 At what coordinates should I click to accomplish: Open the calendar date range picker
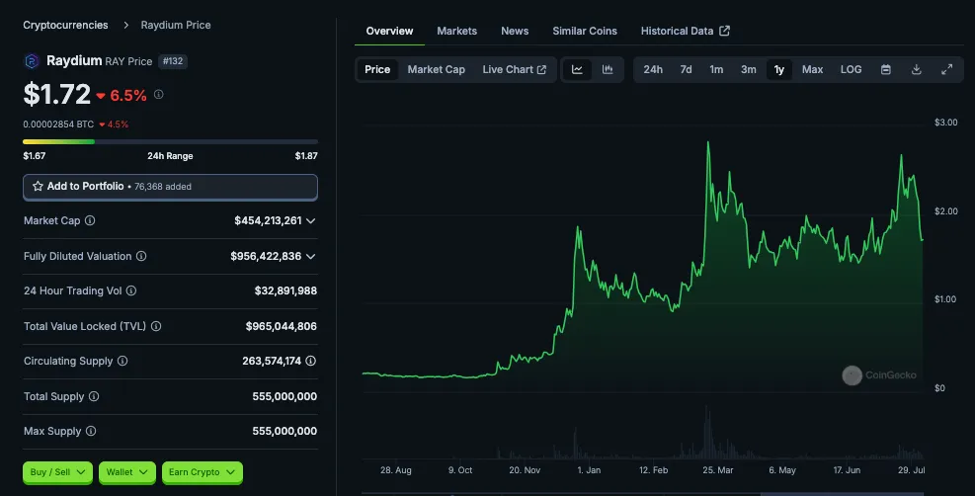(x=886, y=69)
